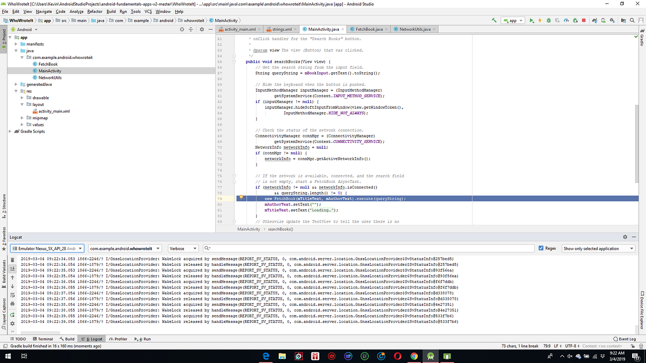
Task: Open Search Everywhere magnifier icon
Action: pyautogui.click(x=632, y=20)
